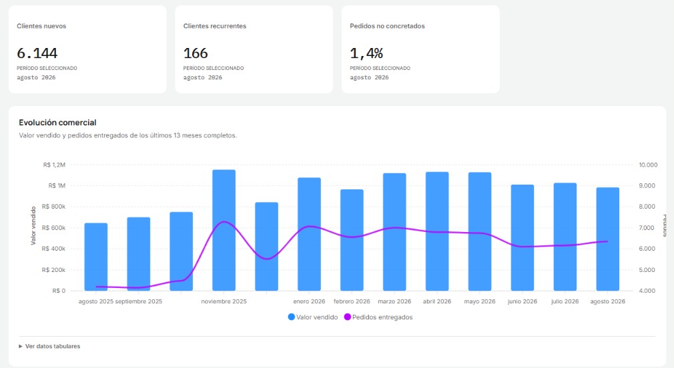
Task: Select the unlabeled bar after noviembre 2025
Action: coord(266,247)
